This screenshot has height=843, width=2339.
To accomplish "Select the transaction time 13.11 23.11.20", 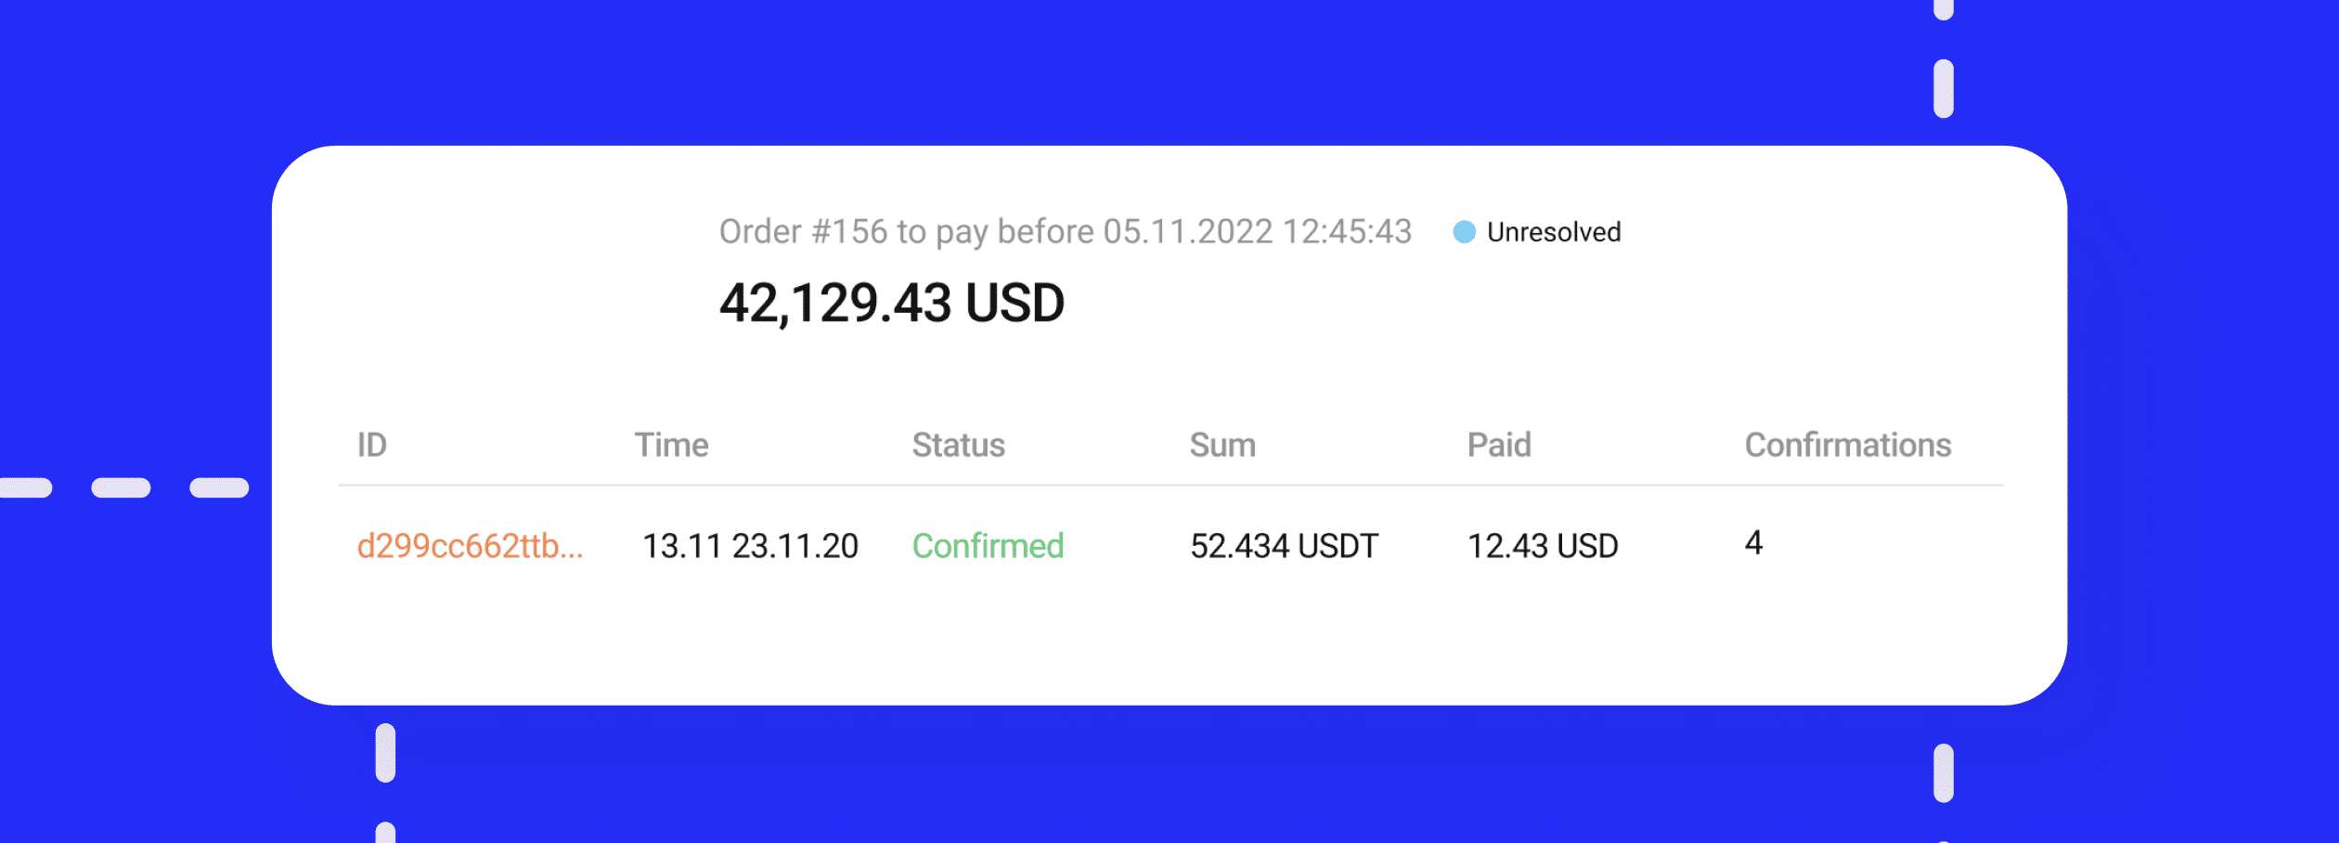I will point(750,546).
